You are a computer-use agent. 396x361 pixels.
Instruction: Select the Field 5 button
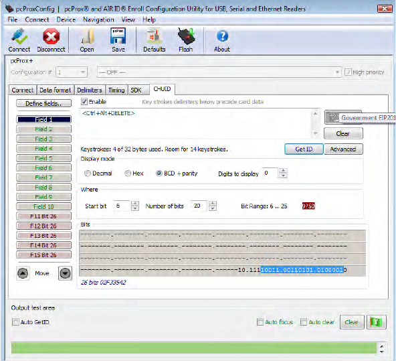point(43,158)
